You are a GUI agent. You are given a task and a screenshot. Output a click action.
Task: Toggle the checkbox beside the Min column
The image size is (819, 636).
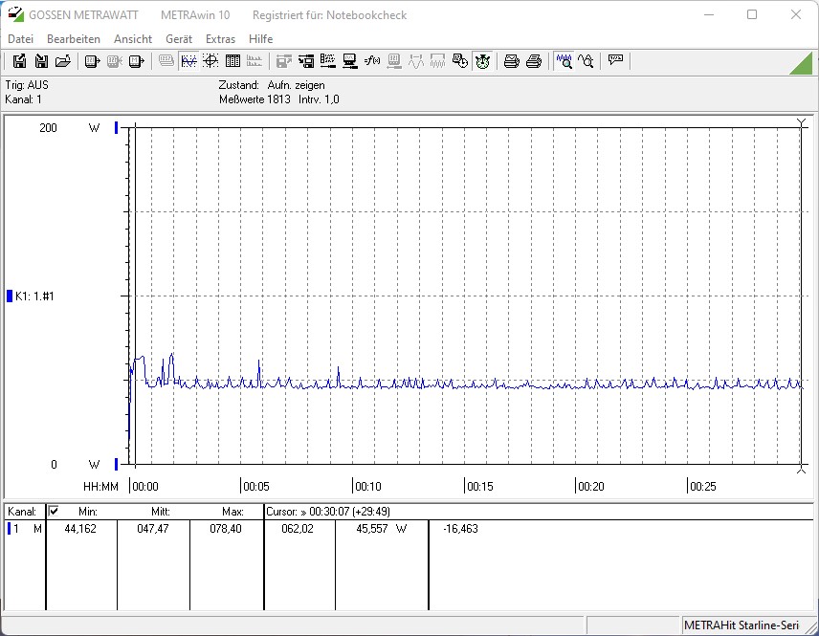[x=54, y=512]
